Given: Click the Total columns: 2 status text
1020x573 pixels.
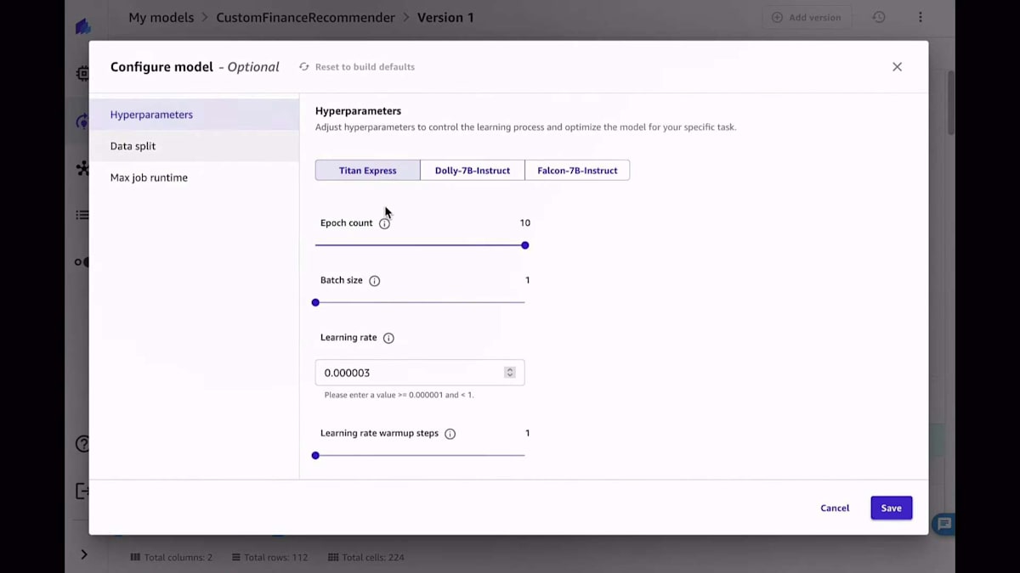Looking at the screenshot, I should coord(172,558).
